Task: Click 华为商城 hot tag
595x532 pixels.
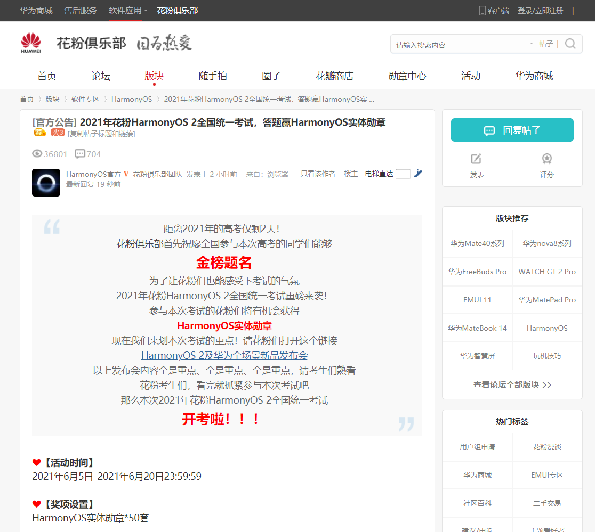Action: point(477,475)
